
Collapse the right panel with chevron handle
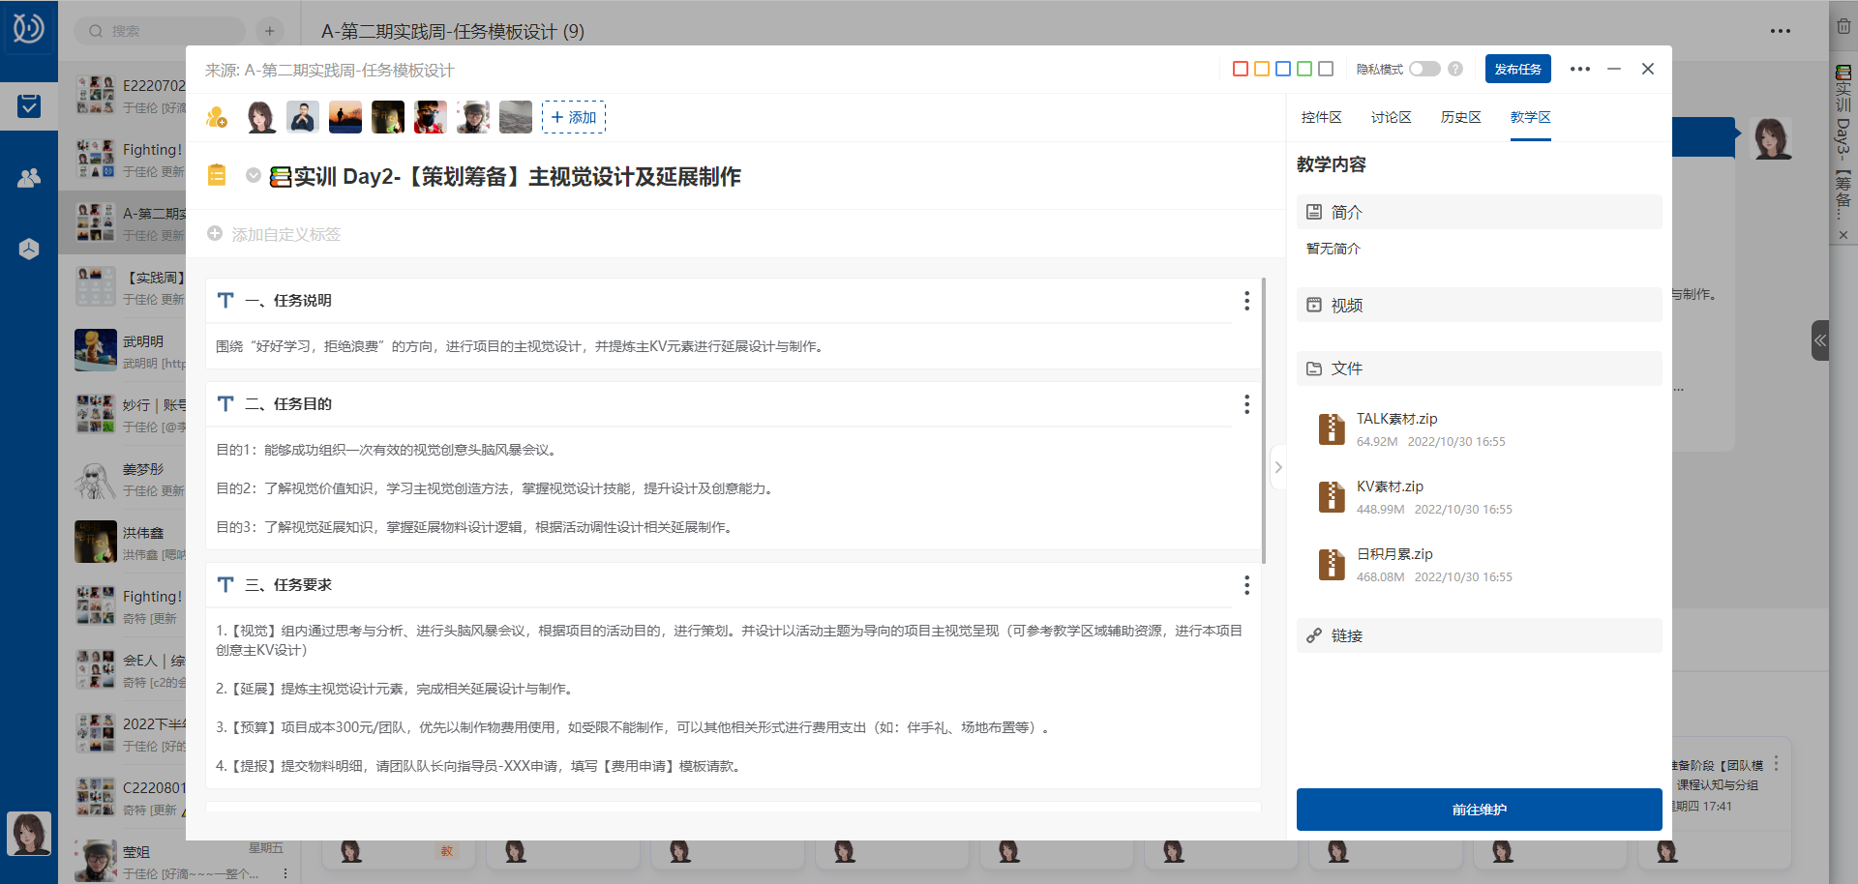pos(1278,467)
